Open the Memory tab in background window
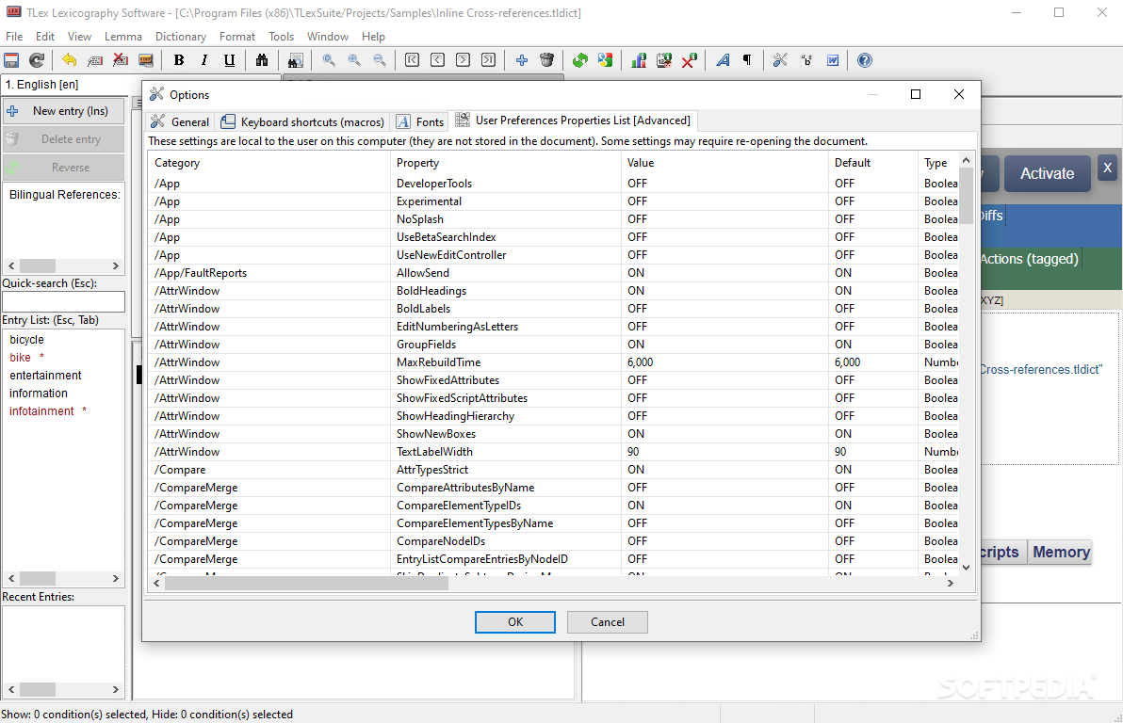Image resolution: width=1123 pixels, height=723 pixels. [1061, 552]
